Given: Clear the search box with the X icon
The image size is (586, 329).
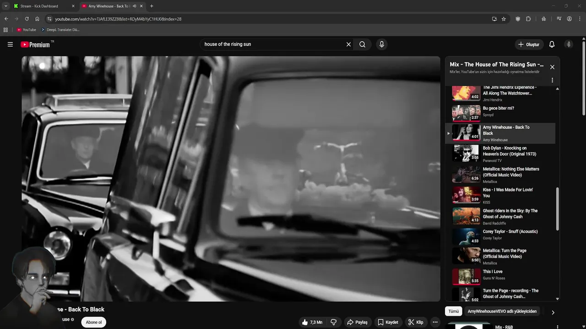Looking at the screenshot, I should pyautogui.click(x=348, y=44).
